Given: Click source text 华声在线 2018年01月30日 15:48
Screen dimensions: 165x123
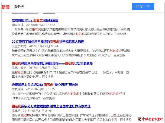Looking at the screenshot, I should [x=34, y=25].
